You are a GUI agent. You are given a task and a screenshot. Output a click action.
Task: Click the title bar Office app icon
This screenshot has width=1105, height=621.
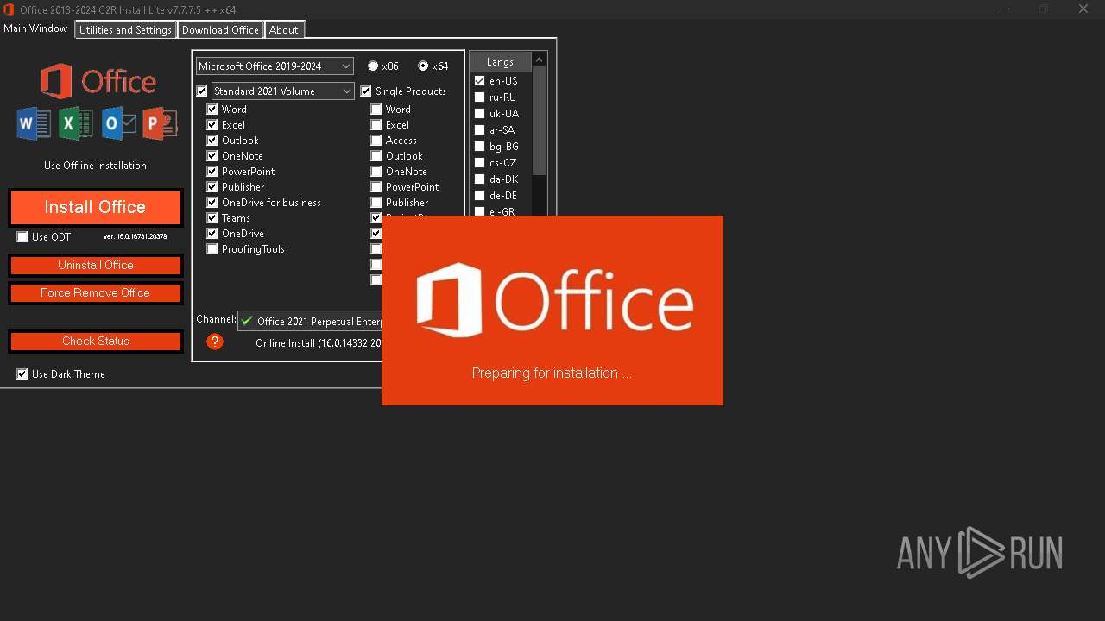(9, 9)
